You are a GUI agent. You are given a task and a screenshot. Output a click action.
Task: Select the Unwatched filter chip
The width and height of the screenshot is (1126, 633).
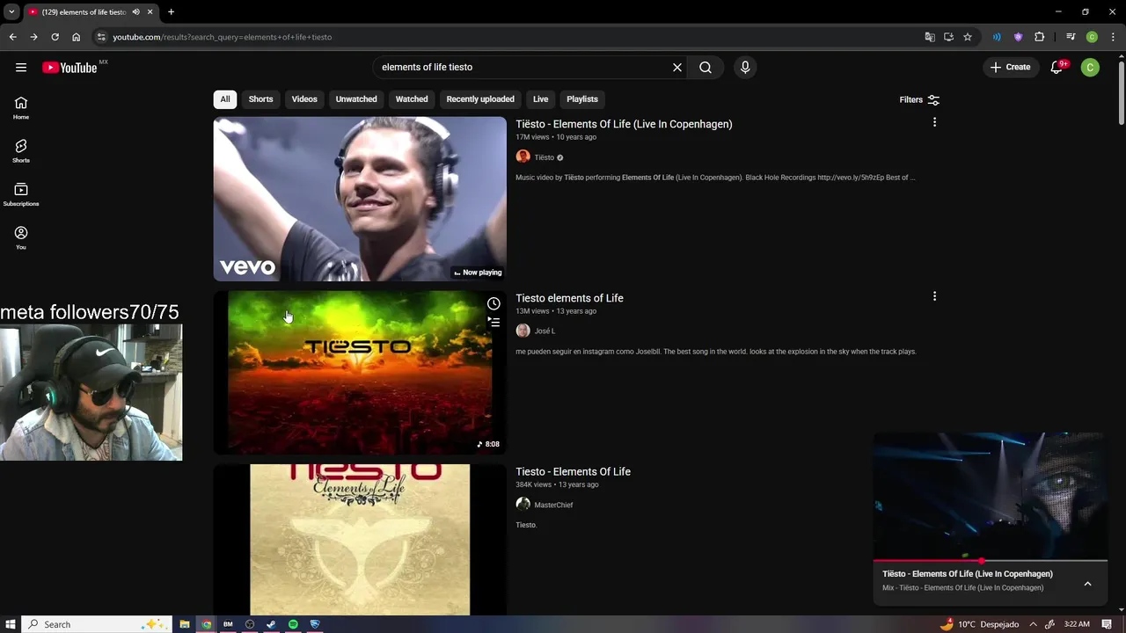(x=356, y=99)
